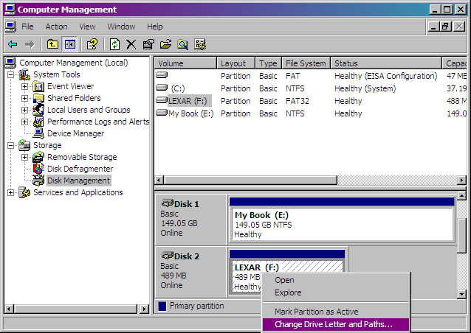Click volume list horizontal scrollbar thumb
This screenshot has height=333, width=471.
coord(250,180)
